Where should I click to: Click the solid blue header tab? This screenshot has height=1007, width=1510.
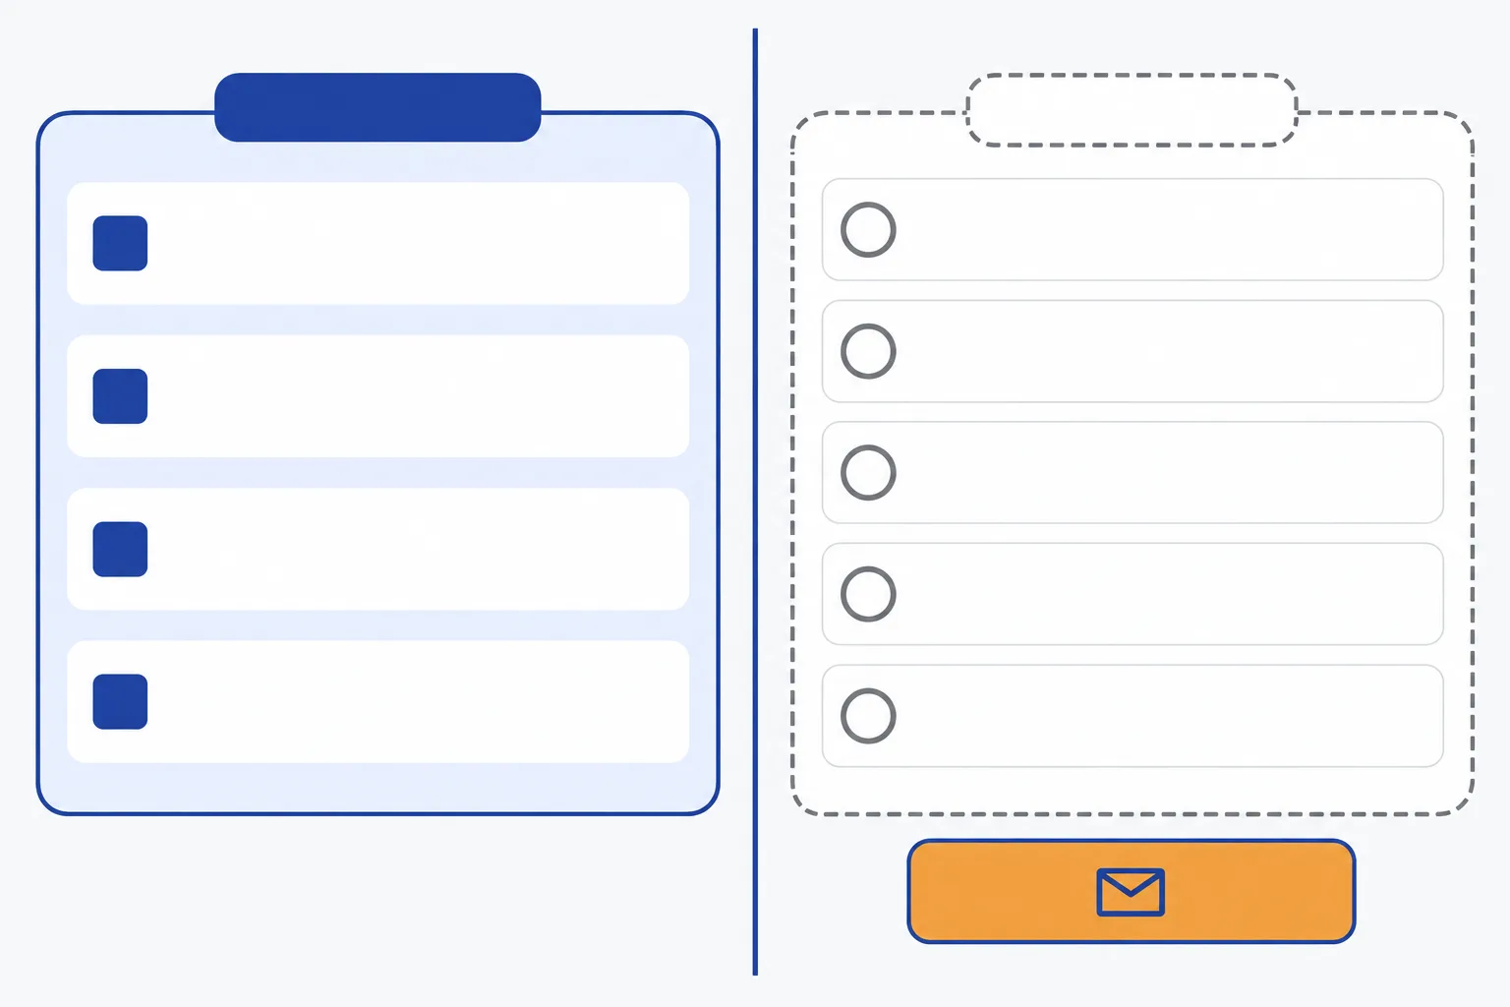377,107
